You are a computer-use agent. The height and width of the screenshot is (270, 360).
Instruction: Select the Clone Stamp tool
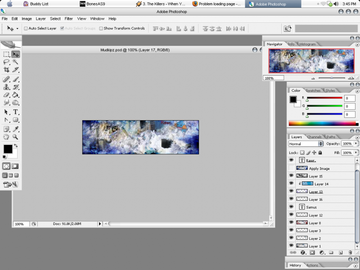click(x=6, y=87)
